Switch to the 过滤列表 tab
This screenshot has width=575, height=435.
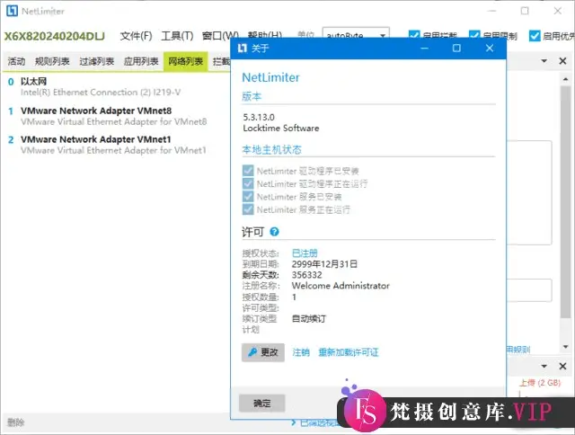pos(96,61)
